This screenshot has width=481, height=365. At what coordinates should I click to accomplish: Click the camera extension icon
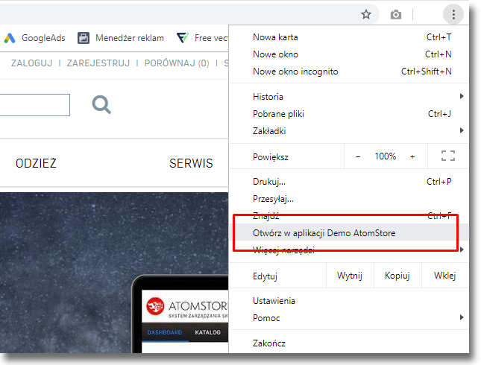(396, 14)
